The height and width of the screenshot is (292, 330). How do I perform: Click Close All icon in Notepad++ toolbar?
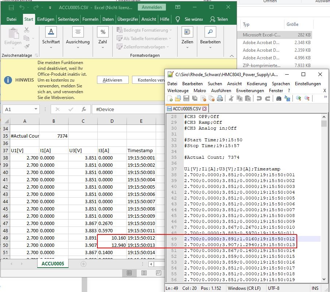211,98
